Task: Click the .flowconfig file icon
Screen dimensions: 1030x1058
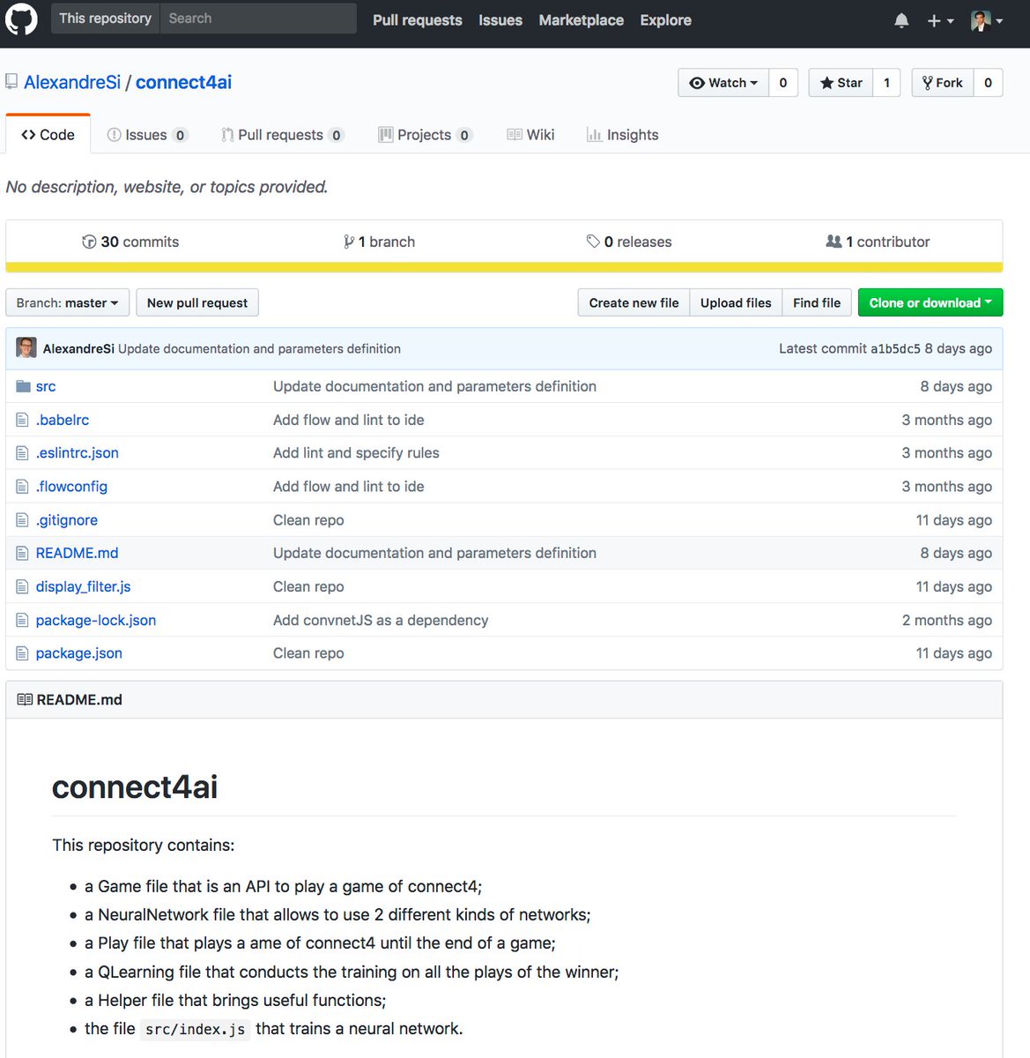Action: pos(23,487)
